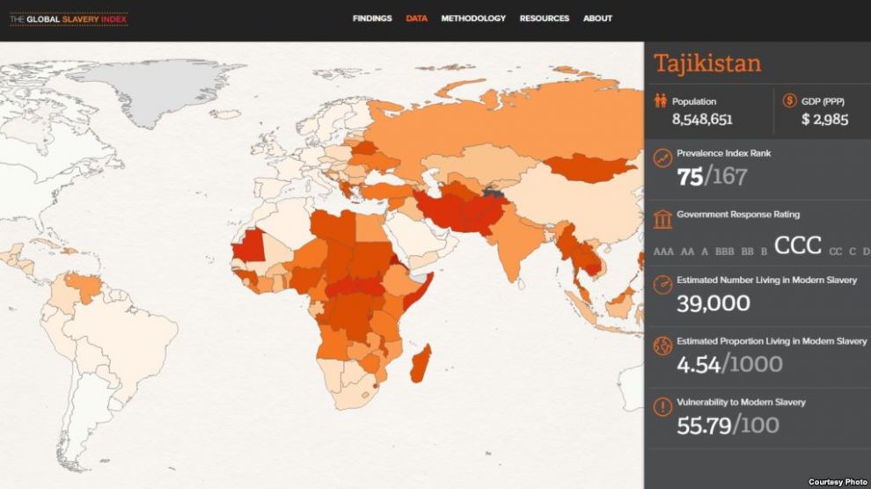
Task: Click The Global Slavery Index logo
Action: 69,18
